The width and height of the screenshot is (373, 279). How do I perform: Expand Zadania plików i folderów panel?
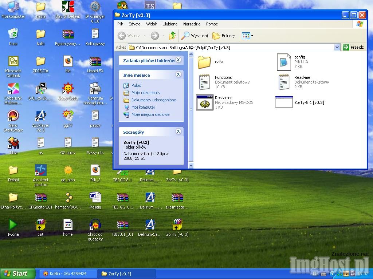(178, 60)
